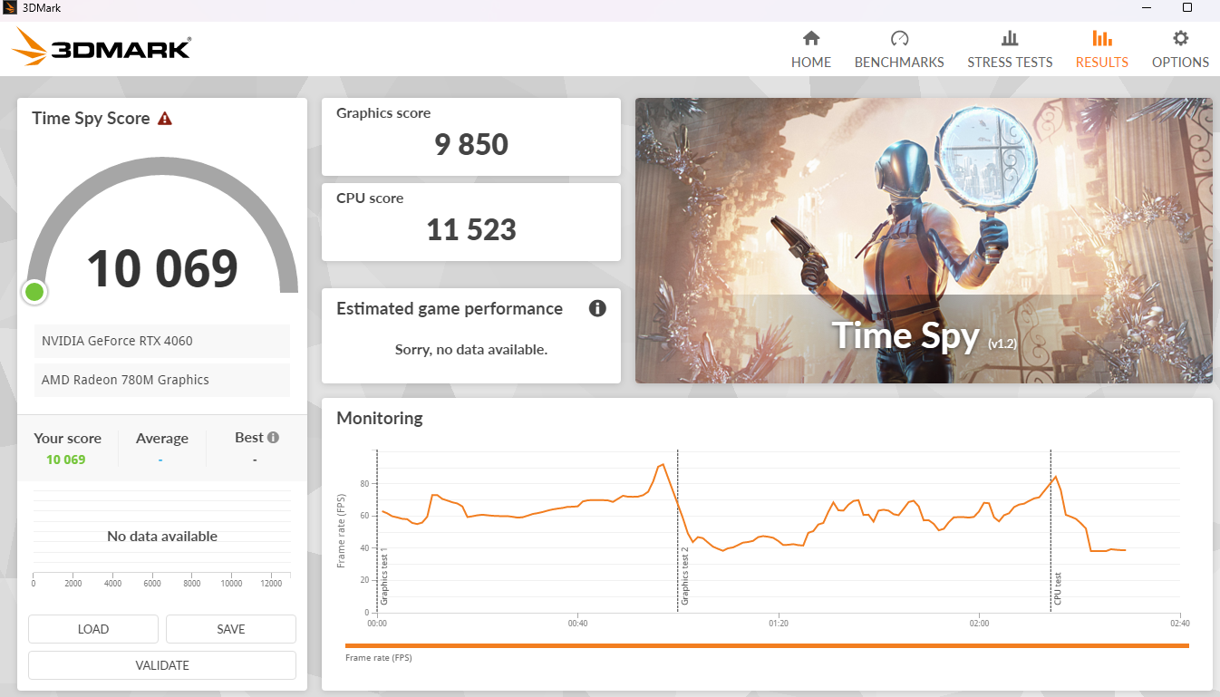Click the main score 10 069

(x=162, y=268)
